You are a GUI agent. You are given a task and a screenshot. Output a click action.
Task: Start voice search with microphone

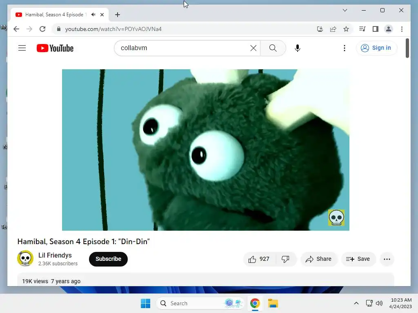(x=298, y=48)
